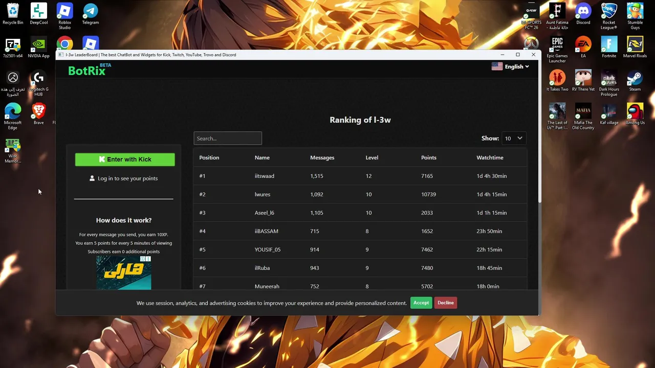Launch Logitech G HUB from desktop
This screenshot has height=368, width=655.
(x=38, y=83)
